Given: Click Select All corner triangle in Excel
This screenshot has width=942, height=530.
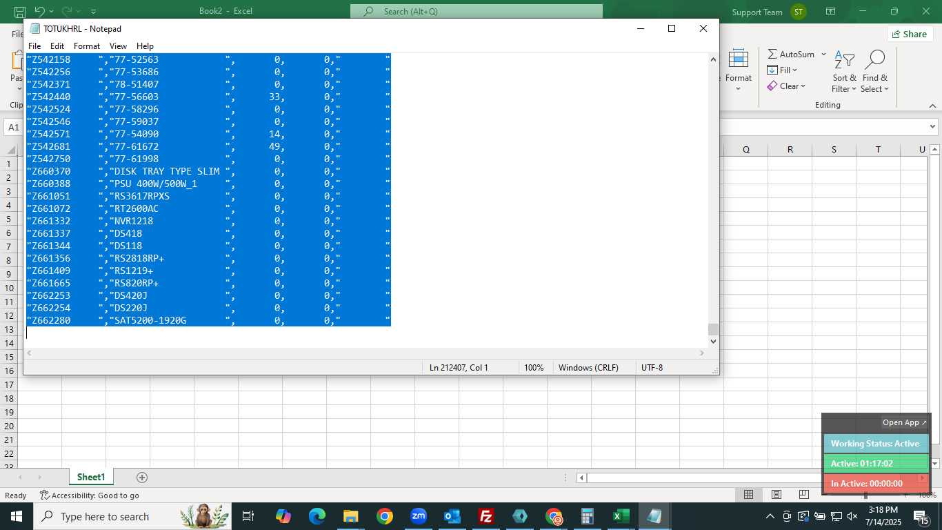Looking at the screenshot, I should [x=10, y=150].
